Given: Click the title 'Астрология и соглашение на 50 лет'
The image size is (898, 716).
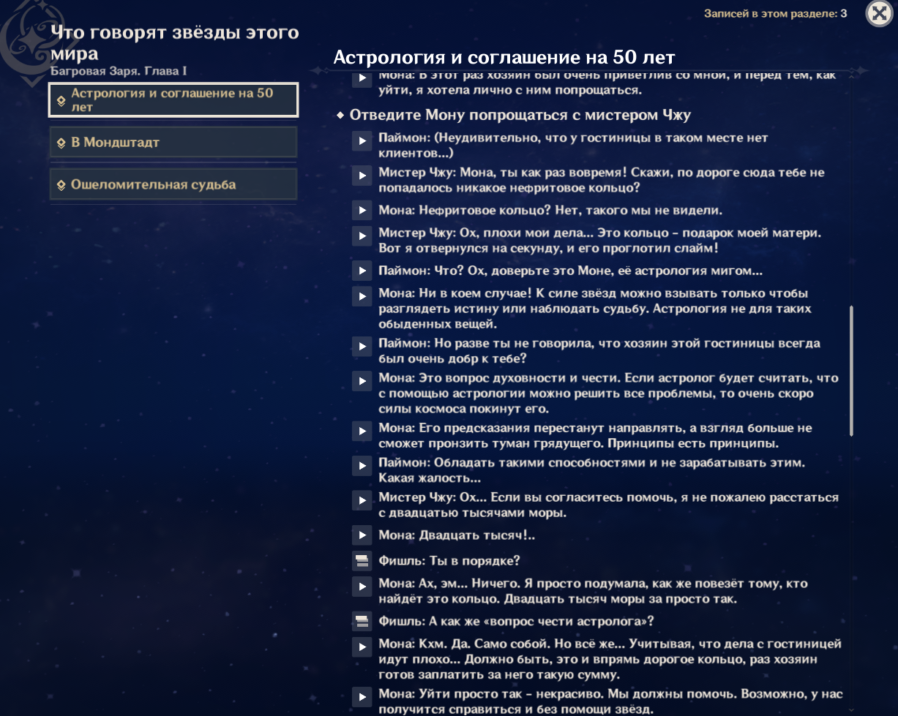Looking at the screenshot, I should tap(504, 57).
